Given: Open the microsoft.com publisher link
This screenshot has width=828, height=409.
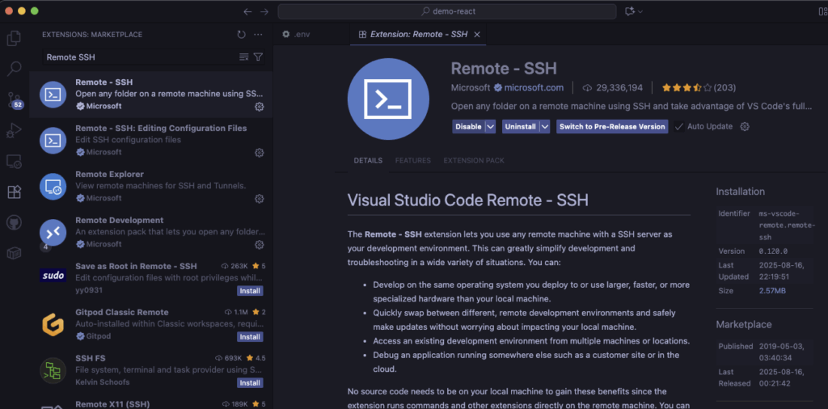Looking at the screenshot, I should [x=534, y=88].
